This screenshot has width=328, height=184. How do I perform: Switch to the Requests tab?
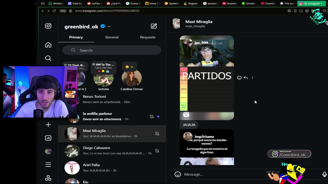tap(148, 37)
